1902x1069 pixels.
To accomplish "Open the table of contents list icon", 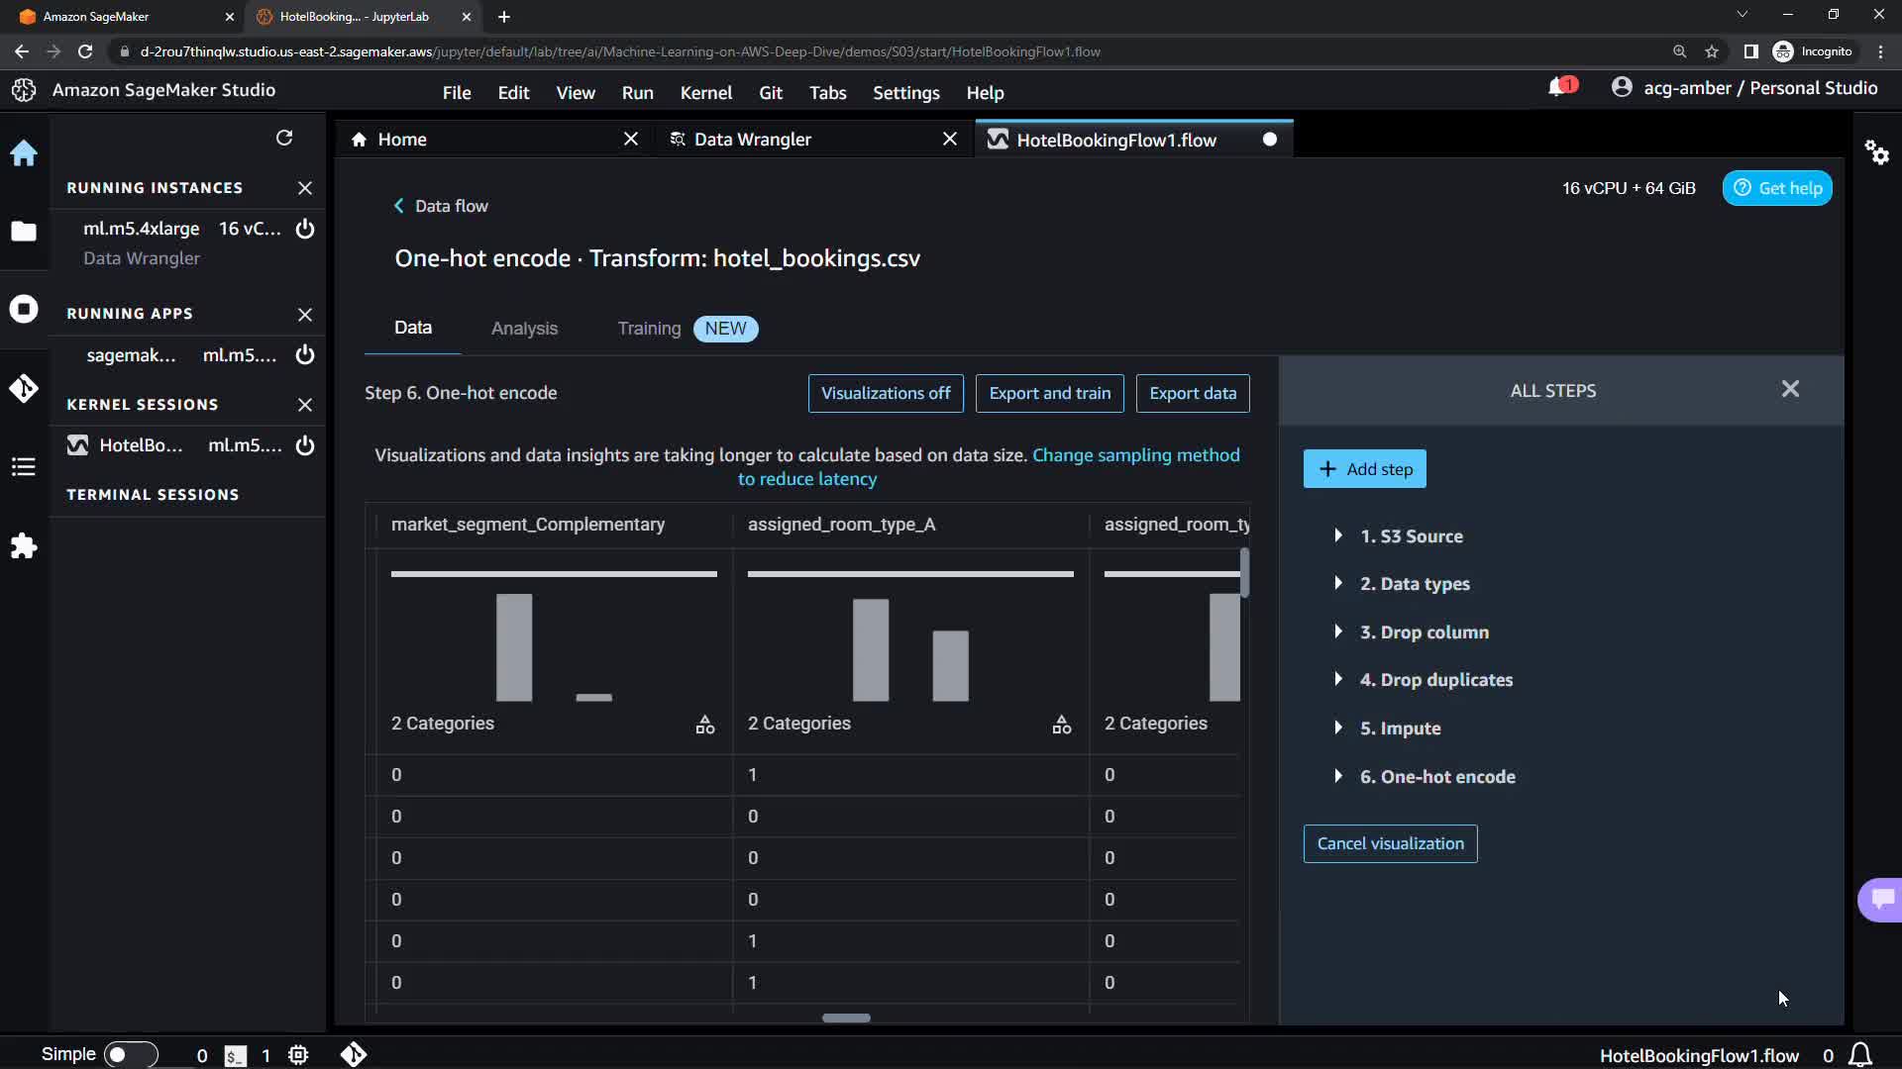I will point(24,467).
